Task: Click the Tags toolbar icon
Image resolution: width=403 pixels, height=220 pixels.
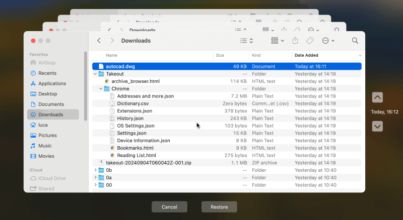Action: click(310, 41)
